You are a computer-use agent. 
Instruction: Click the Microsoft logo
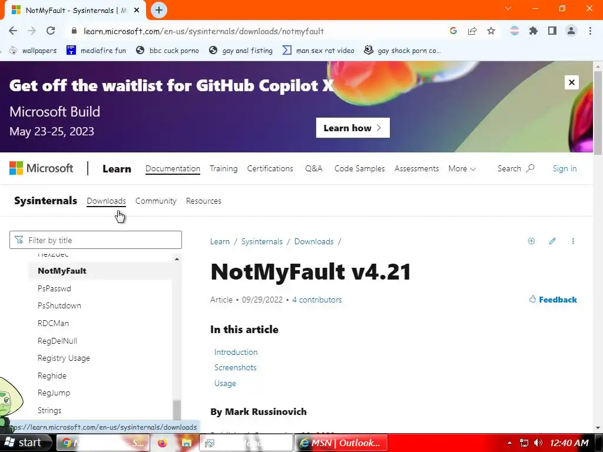click(x=41, y=168)
